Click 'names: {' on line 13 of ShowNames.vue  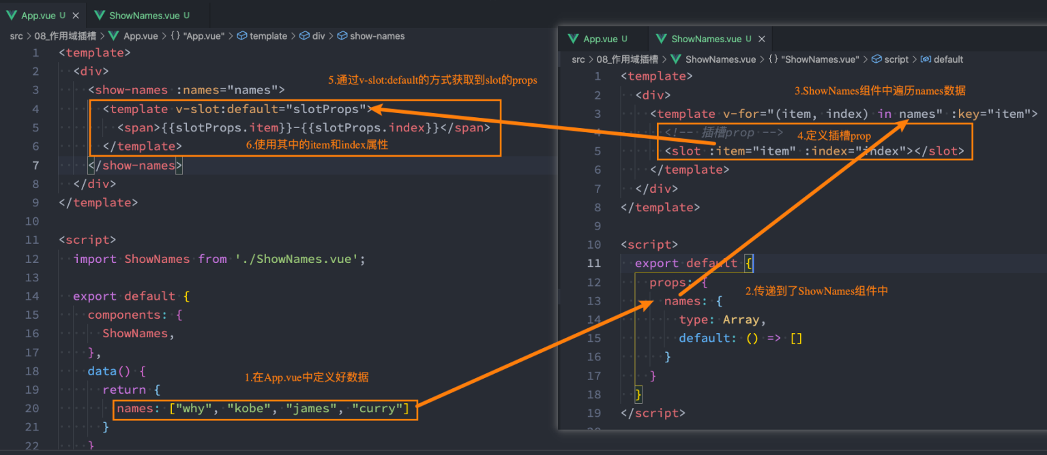tap(693, 300)
